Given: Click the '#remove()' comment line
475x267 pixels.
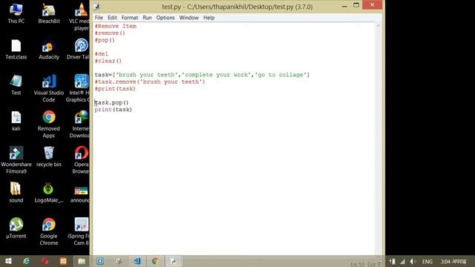Looking at the screenshot, I should (x=110, y=33).
